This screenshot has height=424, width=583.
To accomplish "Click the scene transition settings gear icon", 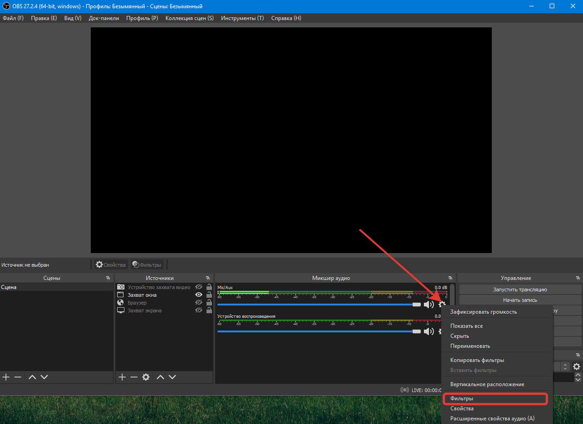I will (576, 367).
